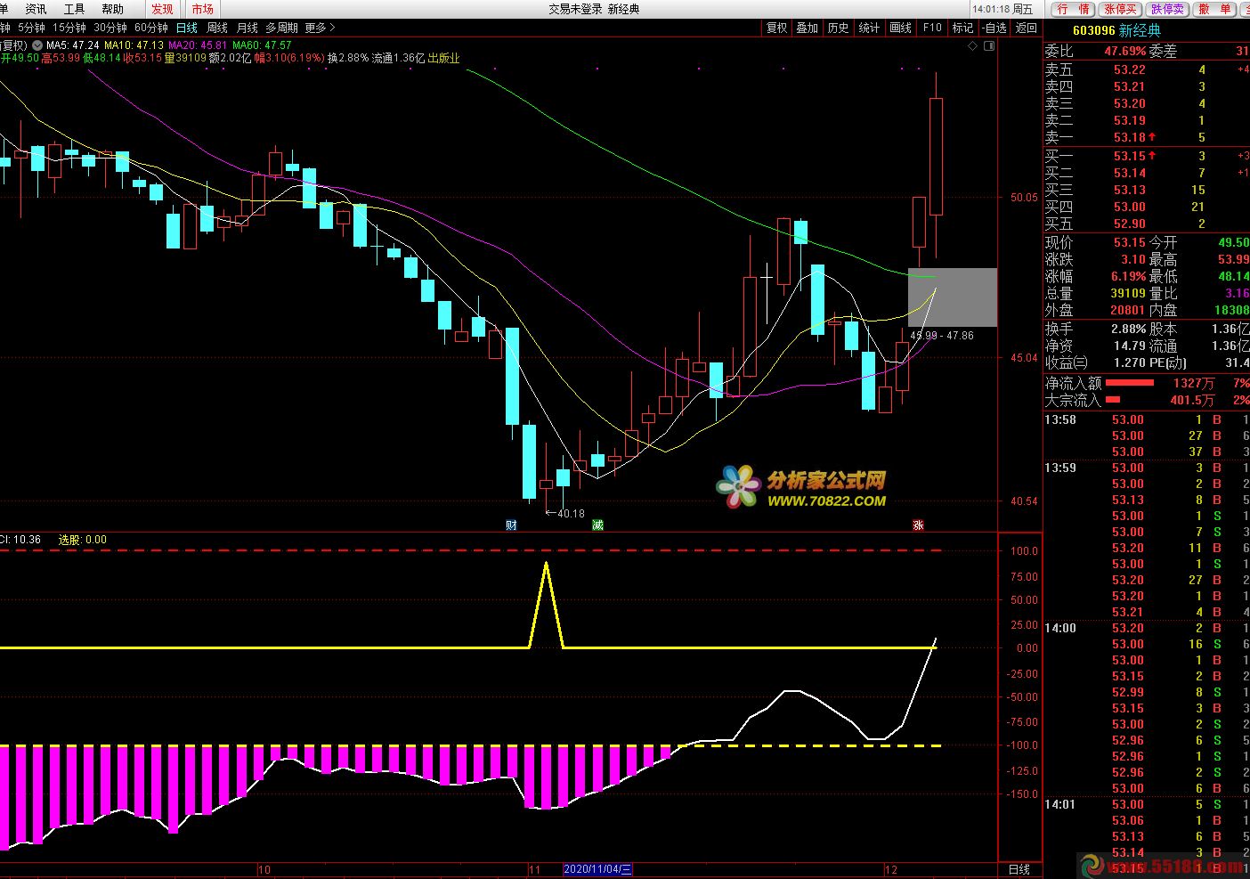
Task: Click the MA60: 47.57 label
Action: click(x=262, y=45)
